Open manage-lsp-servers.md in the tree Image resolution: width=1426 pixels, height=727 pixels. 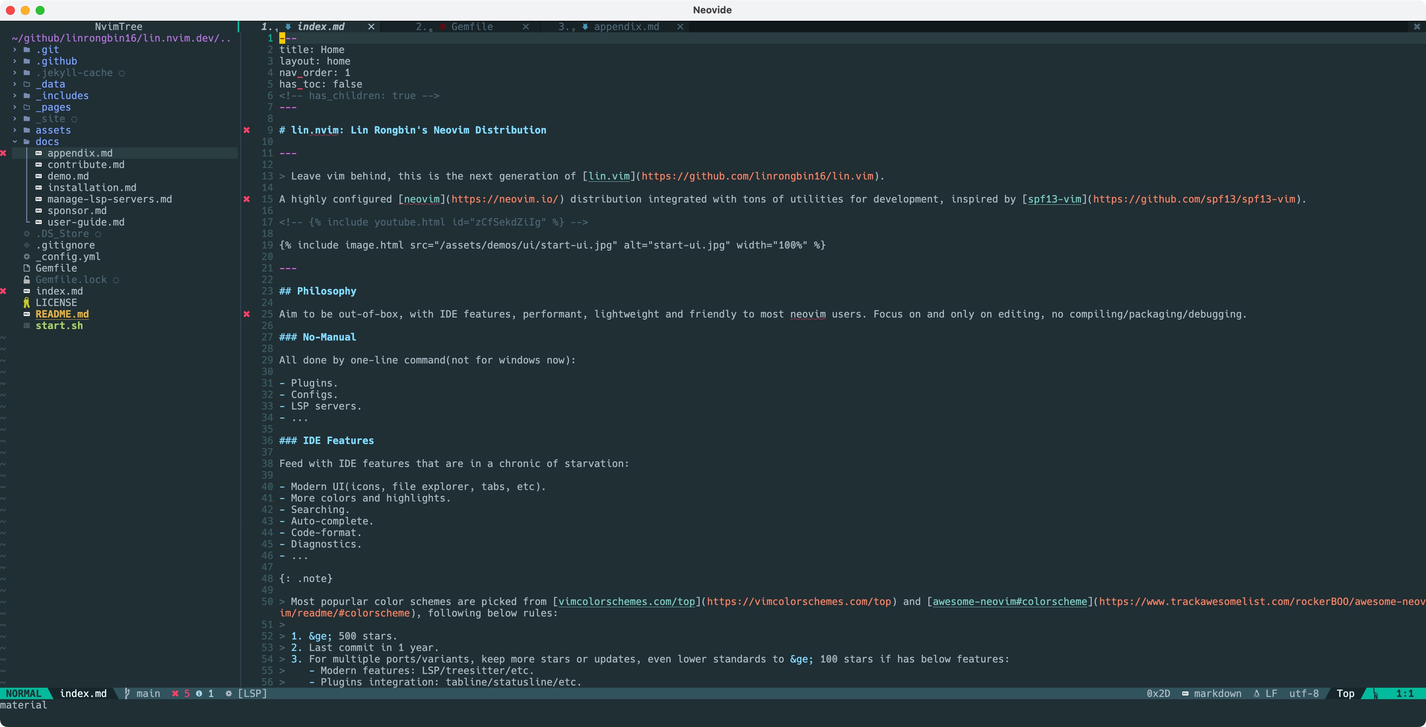(x=110, y=199)
